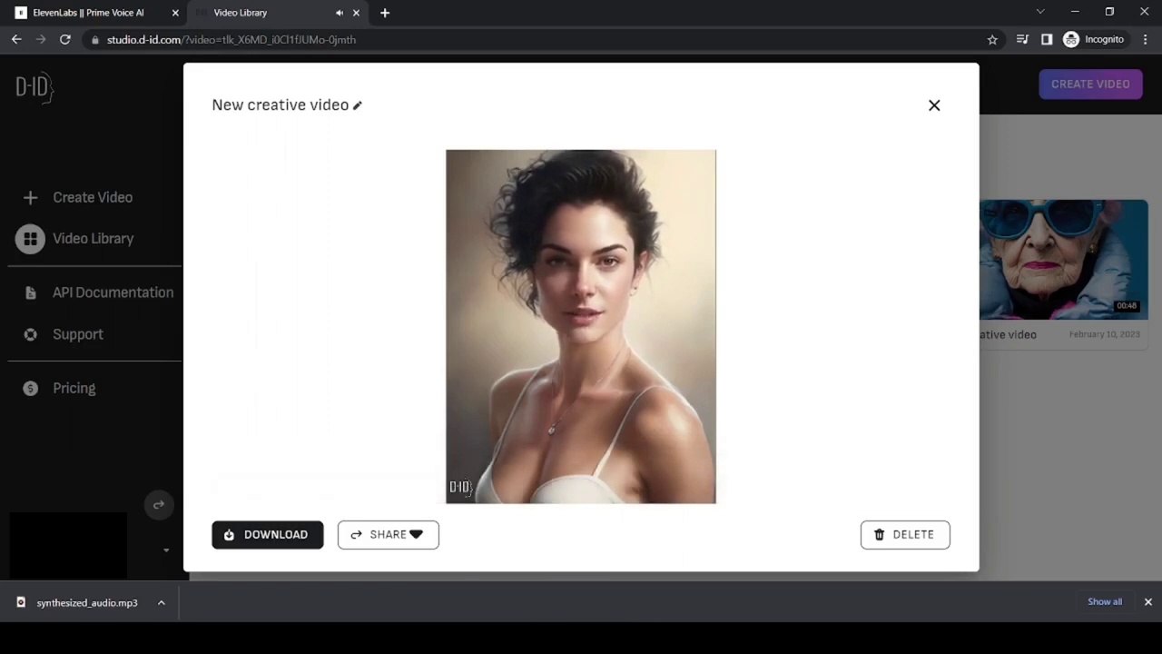1162x654 pixels.
Task: Open the Pricing page
Action: [74, 388]
